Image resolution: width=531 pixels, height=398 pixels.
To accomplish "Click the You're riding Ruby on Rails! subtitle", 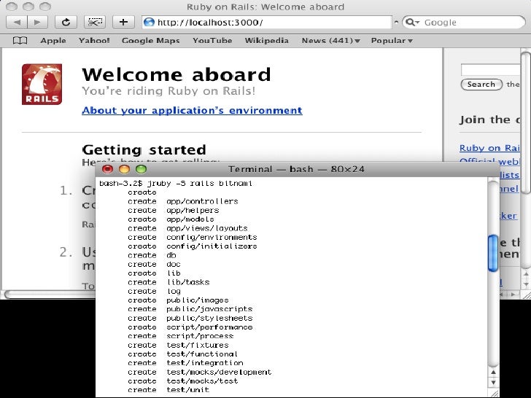I will pyautogui.click(x=168, y=90).
